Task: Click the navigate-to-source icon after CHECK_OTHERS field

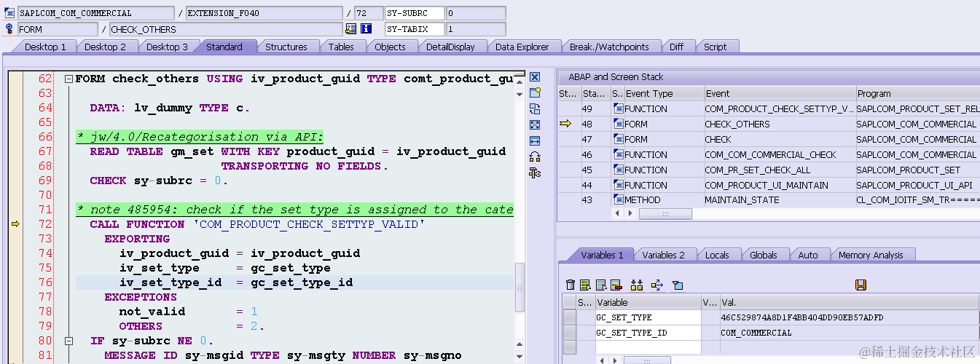Action: click(351, 29)
